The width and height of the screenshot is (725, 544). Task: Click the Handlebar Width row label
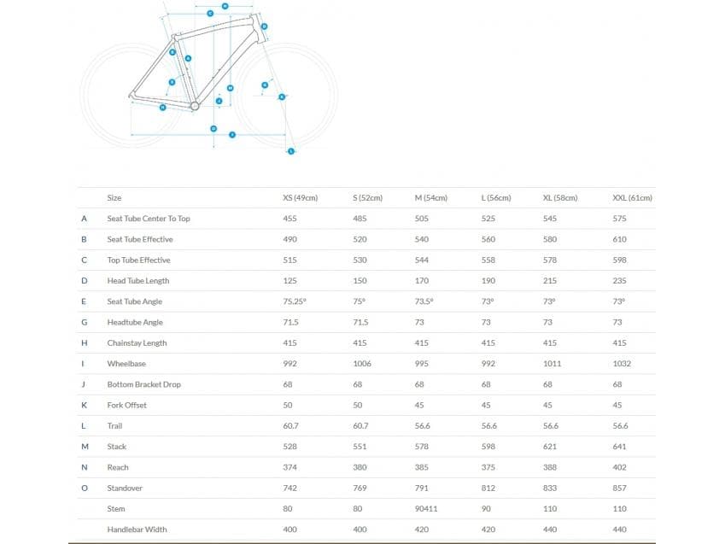(137, 529)
